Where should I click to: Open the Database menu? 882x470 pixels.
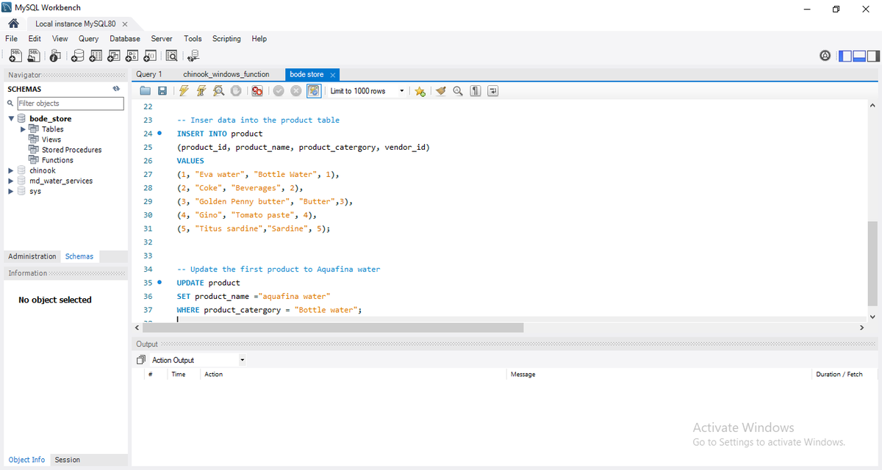(125, 38)
